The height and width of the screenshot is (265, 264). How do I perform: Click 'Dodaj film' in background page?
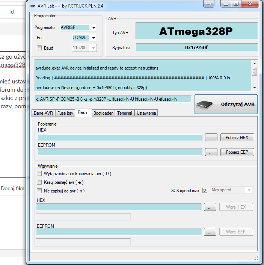[12, 188]
